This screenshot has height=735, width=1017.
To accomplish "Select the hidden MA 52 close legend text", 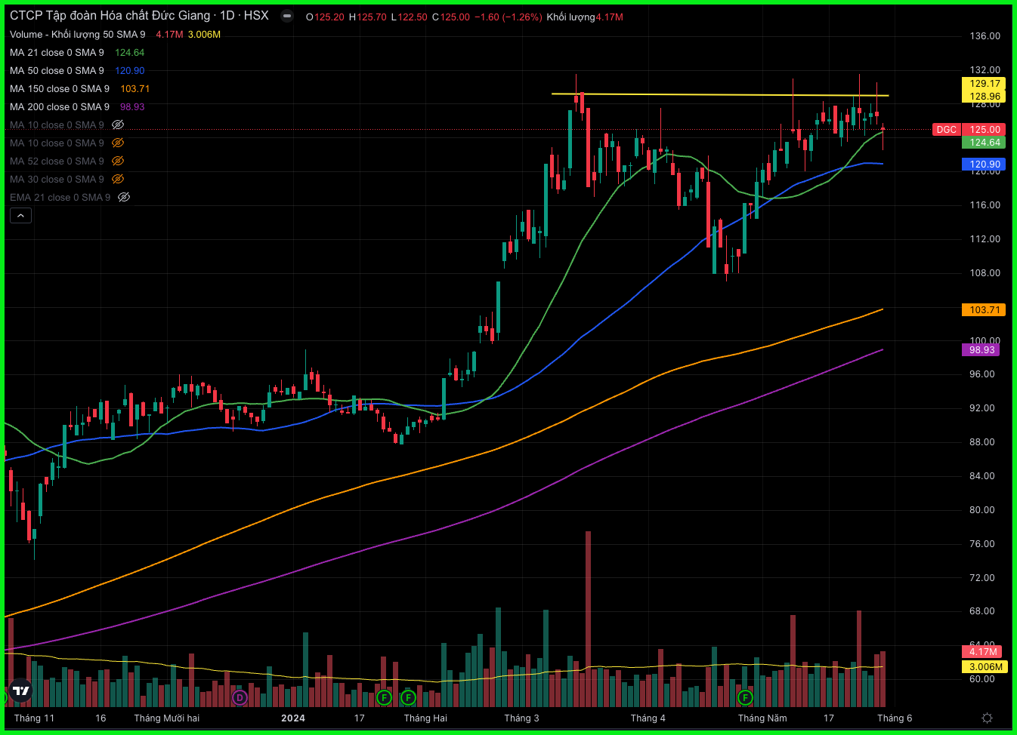I will point(57,161).
